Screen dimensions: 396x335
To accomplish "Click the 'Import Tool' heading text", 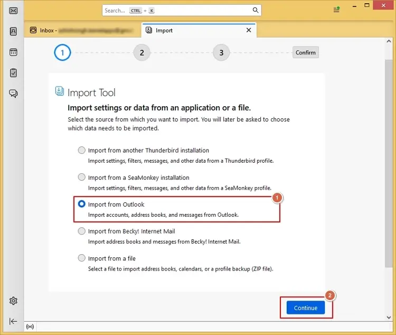I will [91, 92].
